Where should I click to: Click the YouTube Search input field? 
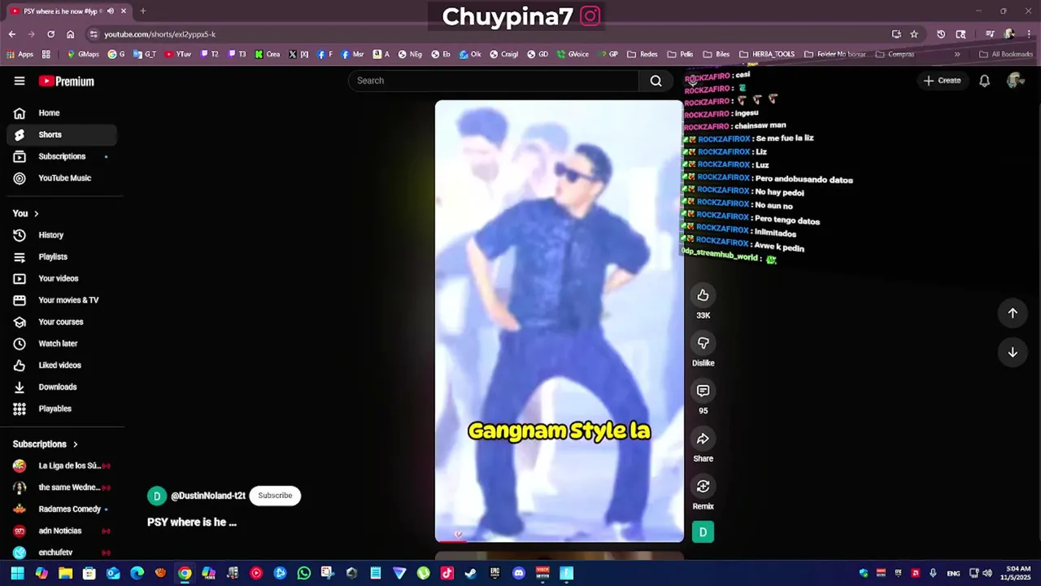tap(494, 81)
